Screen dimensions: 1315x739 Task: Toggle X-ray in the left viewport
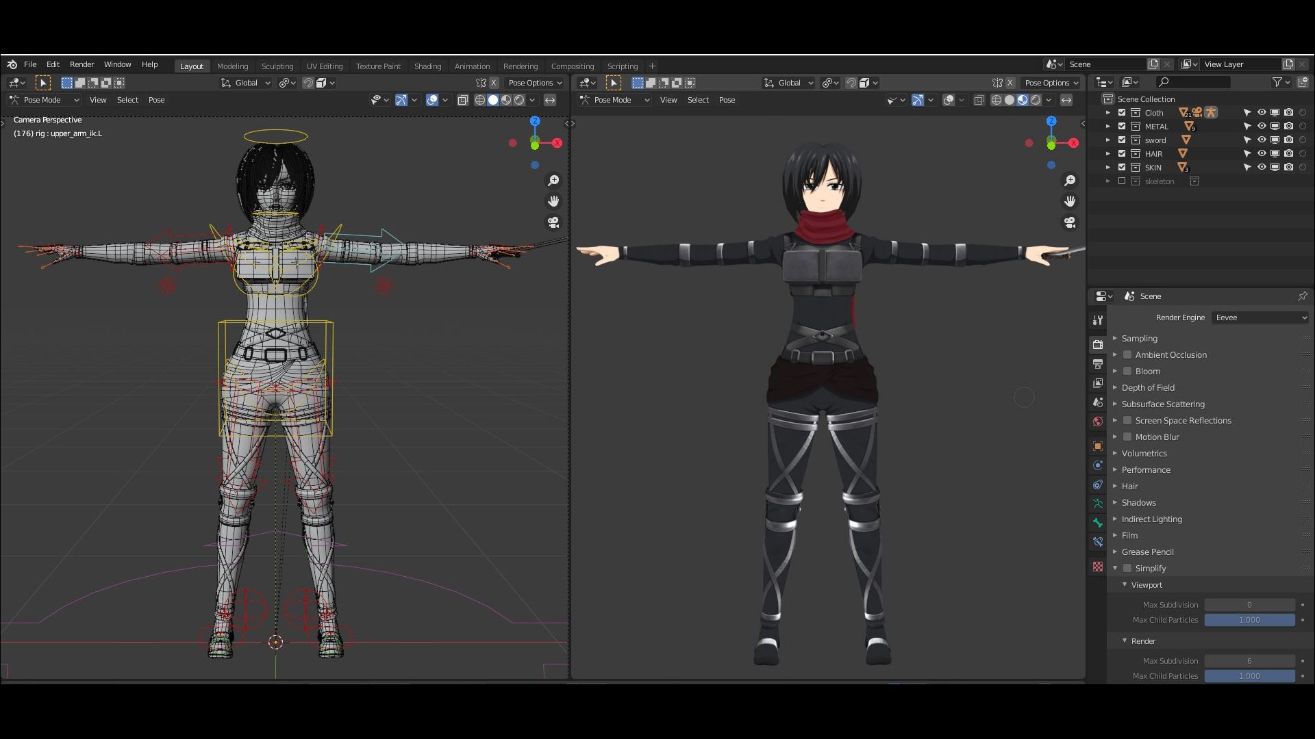coord(462,100)
